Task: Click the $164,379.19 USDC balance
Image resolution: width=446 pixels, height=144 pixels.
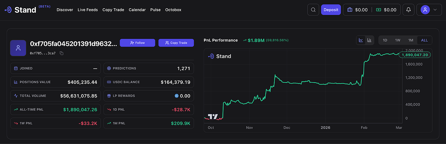Action: point(176,82)
